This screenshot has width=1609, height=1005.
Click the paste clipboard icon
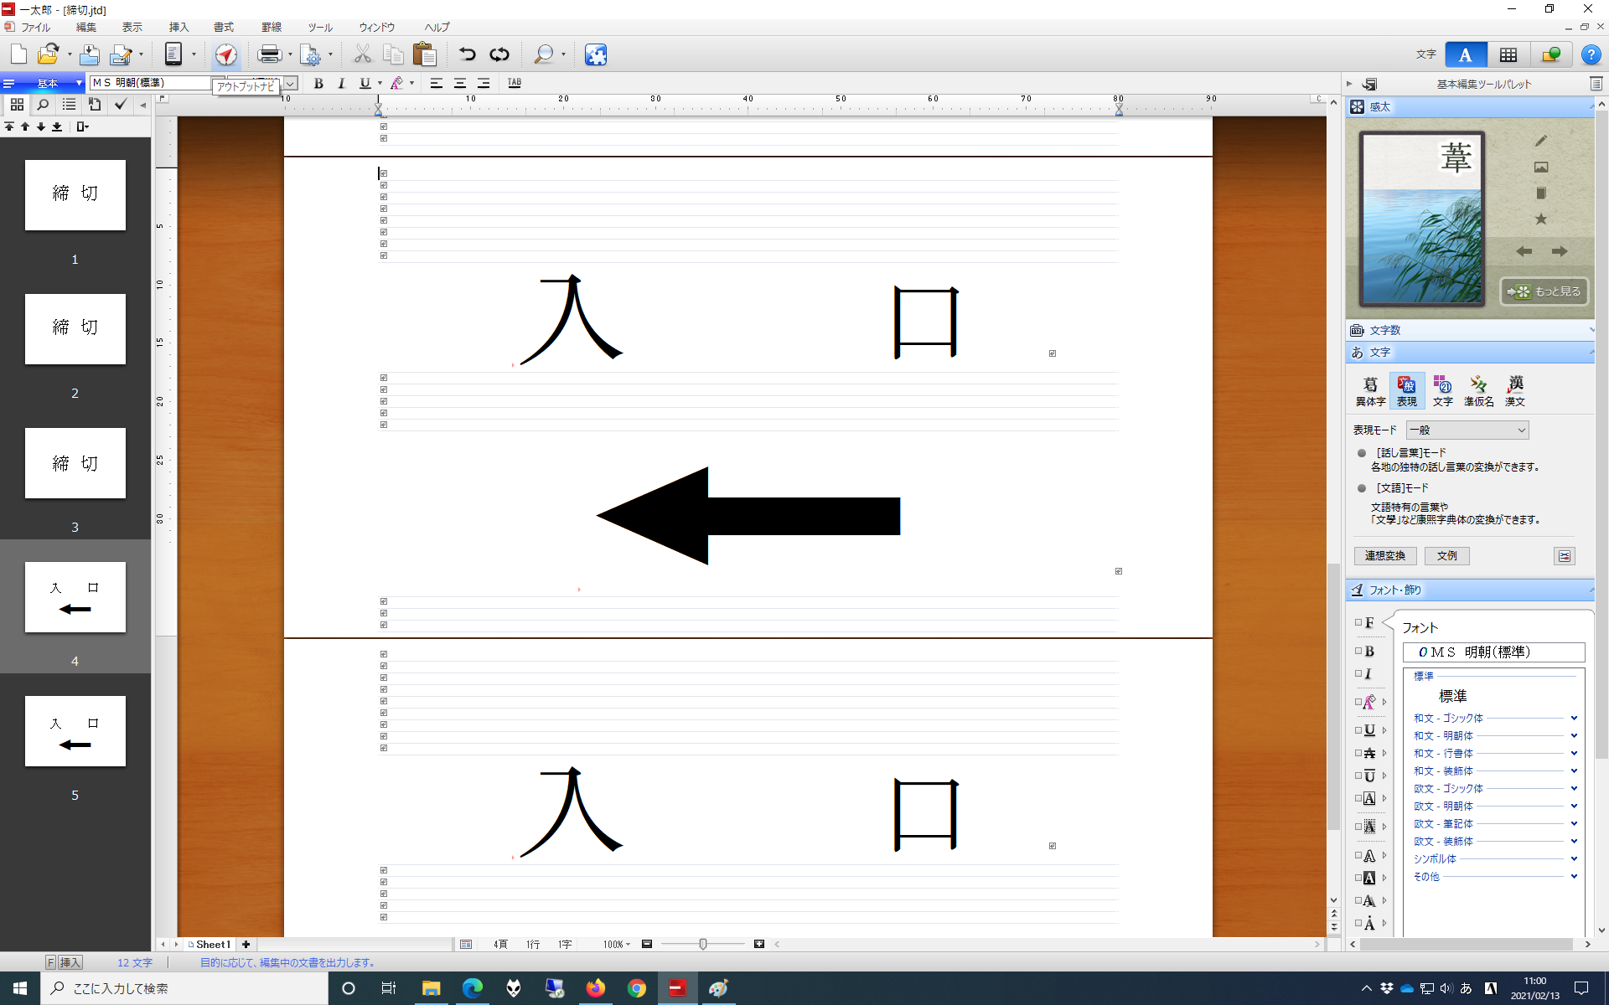coord(425,55)
